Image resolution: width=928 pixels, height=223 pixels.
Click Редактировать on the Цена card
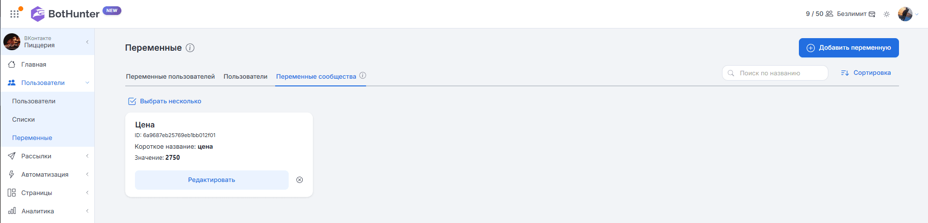(x=211, y=180)
